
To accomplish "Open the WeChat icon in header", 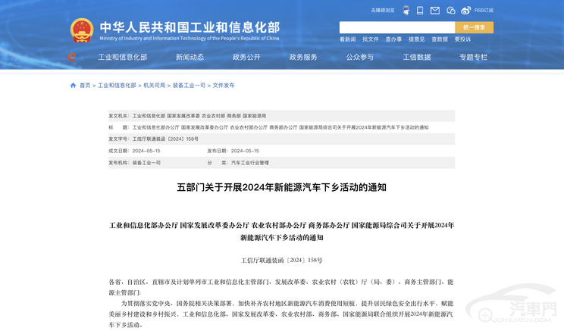I will click(x=451, y=11).
